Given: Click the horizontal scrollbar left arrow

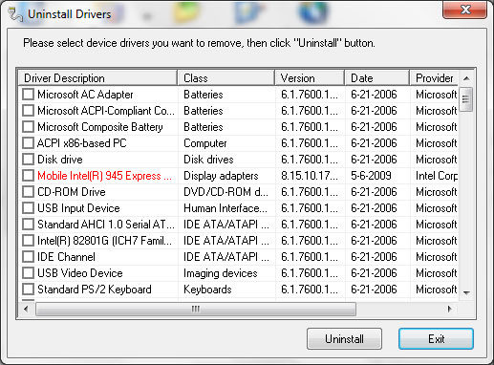Looking at the screenshot, I should tap(26, 309).
